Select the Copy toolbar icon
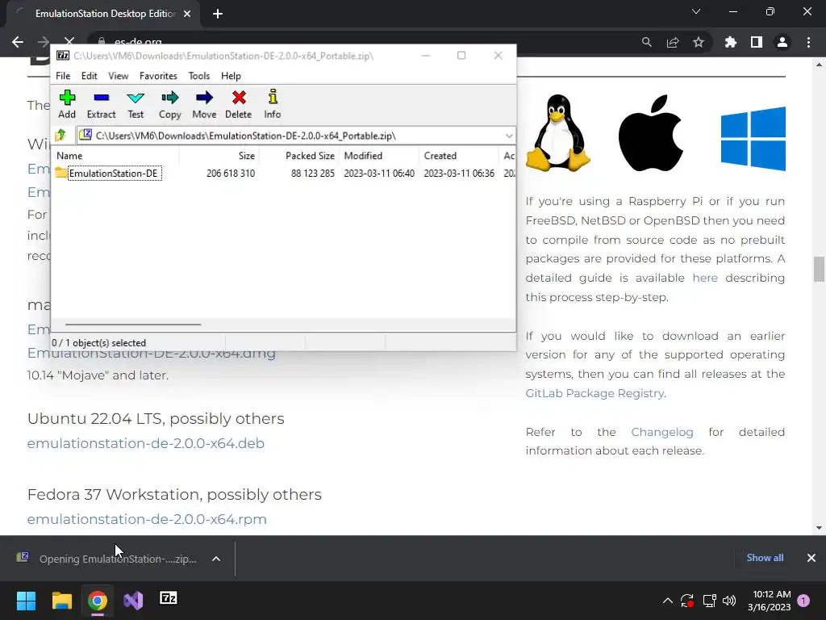 (169, 104)
